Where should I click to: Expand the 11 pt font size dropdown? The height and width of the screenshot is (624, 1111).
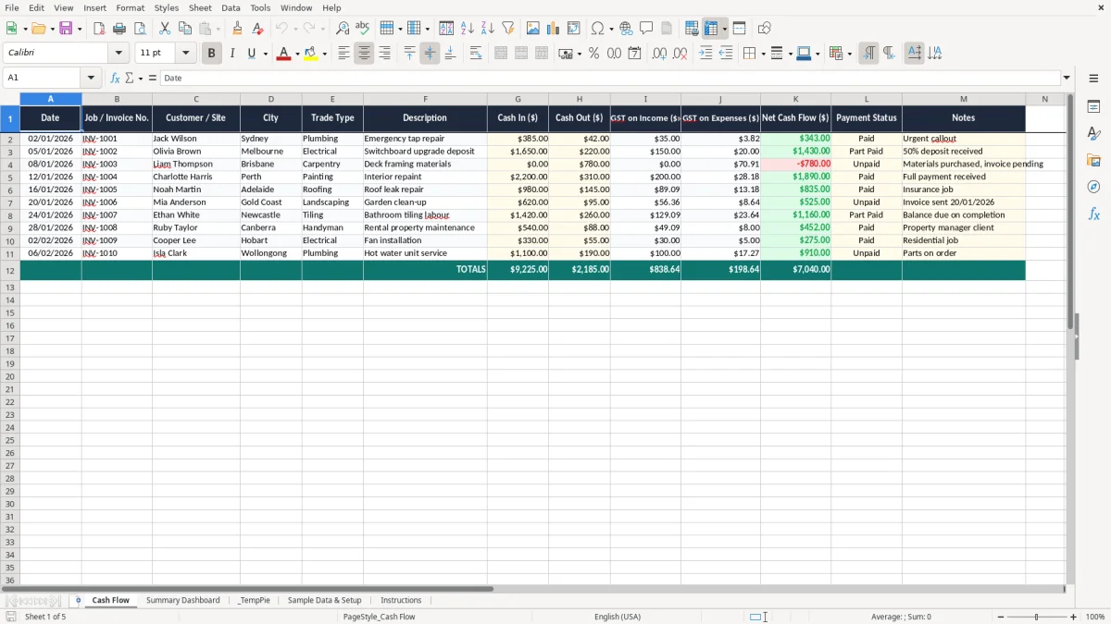[x=185, y=54]
